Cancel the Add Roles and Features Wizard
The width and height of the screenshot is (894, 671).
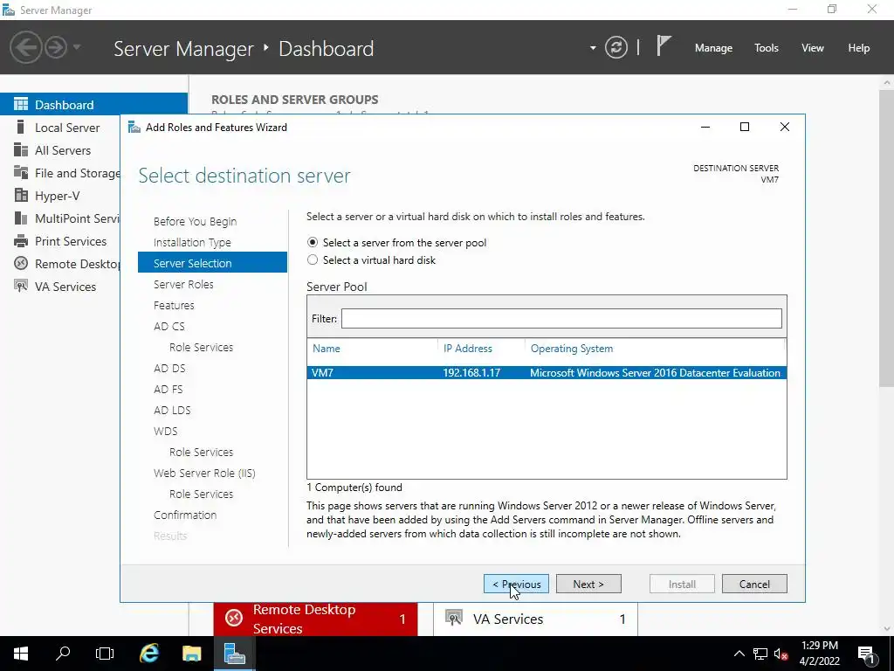(x=754, y=584)
